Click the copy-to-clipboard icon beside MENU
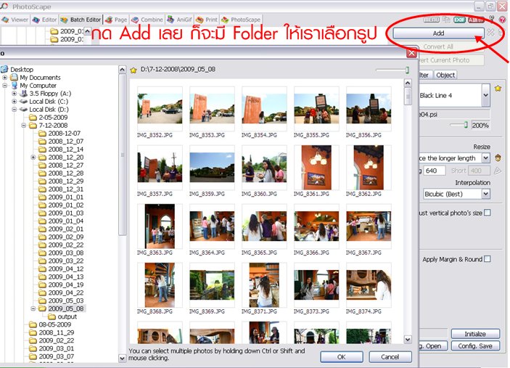Image resolution: width=510 pixels, height=368 pixels. [447, 20]
